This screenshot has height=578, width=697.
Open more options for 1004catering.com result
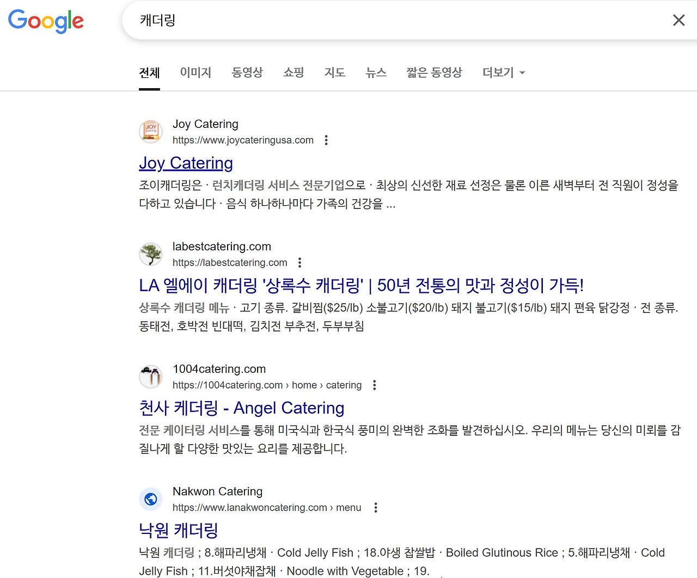[374, 385]
